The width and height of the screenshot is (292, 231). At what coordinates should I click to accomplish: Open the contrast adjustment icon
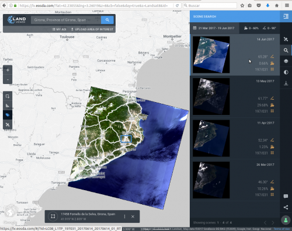[x=286, y=72]
